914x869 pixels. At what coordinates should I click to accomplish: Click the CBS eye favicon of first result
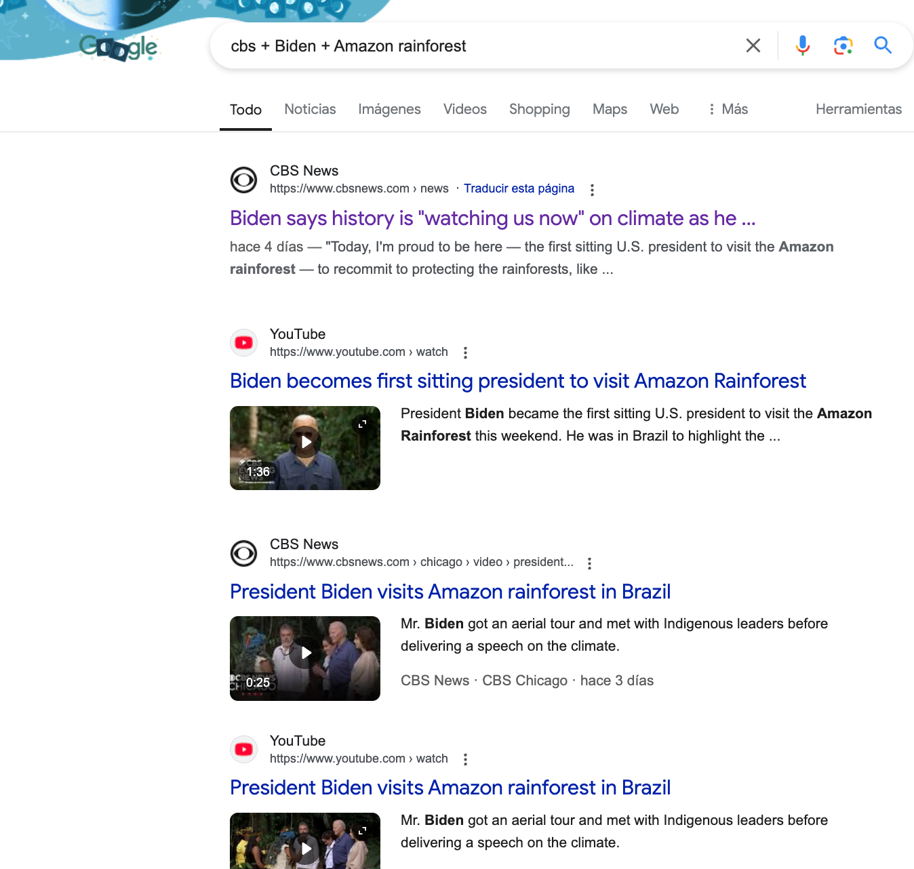pos(243,180)
